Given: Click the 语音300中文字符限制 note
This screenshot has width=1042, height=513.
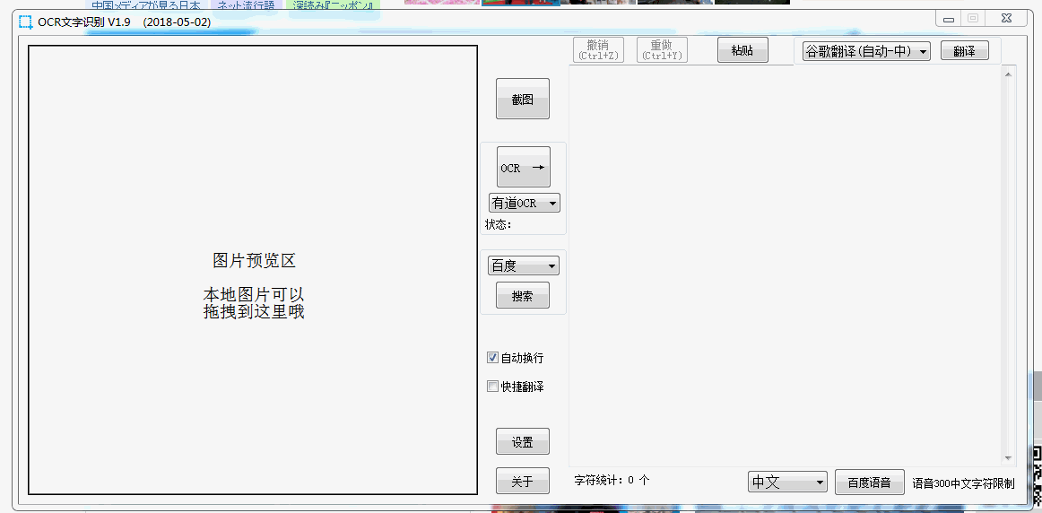Looking at the screenshot, I should point(964,483).
